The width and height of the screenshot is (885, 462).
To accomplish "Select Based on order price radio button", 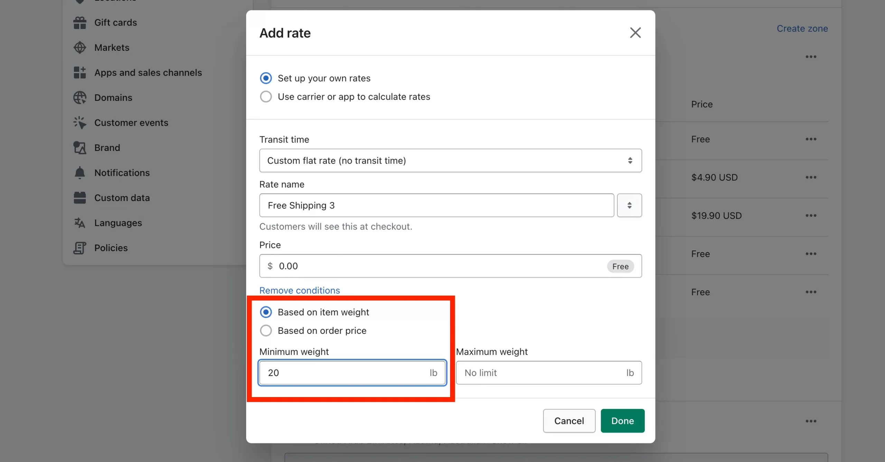I will (266, 330).
